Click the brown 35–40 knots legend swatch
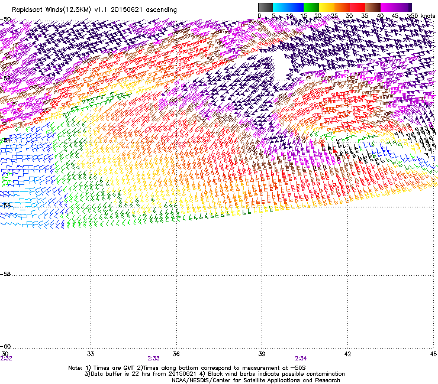The height and width of the screenshot is (384, 438). tap(373, 7)
